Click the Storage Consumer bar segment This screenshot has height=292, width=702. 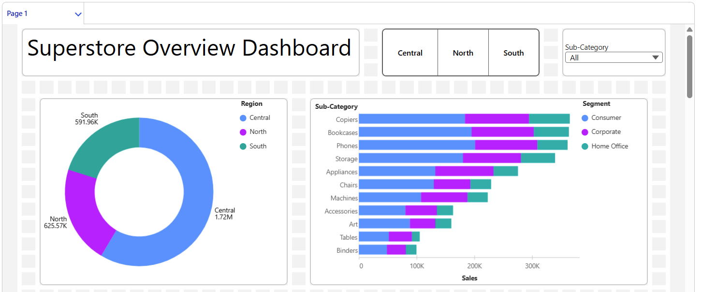pos(411,158)
